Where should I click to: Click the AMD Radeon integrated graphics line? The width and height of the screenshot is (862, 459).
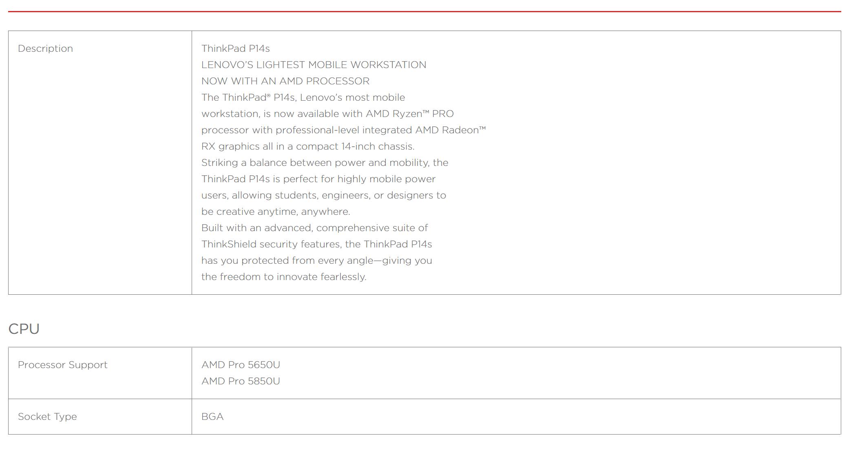click(x=343, y=130)
